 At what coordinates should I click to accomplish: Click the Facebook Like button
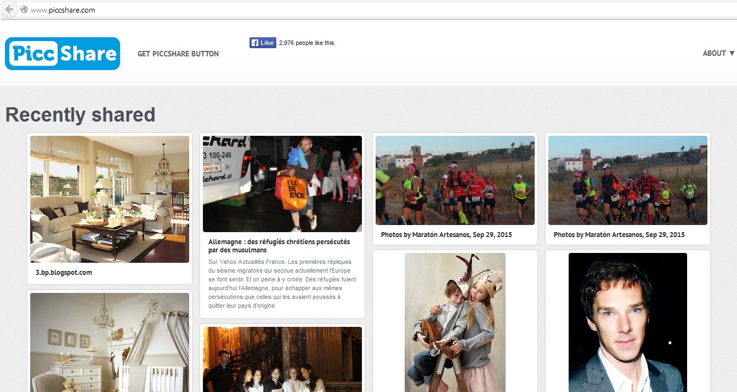click(263, 43)
